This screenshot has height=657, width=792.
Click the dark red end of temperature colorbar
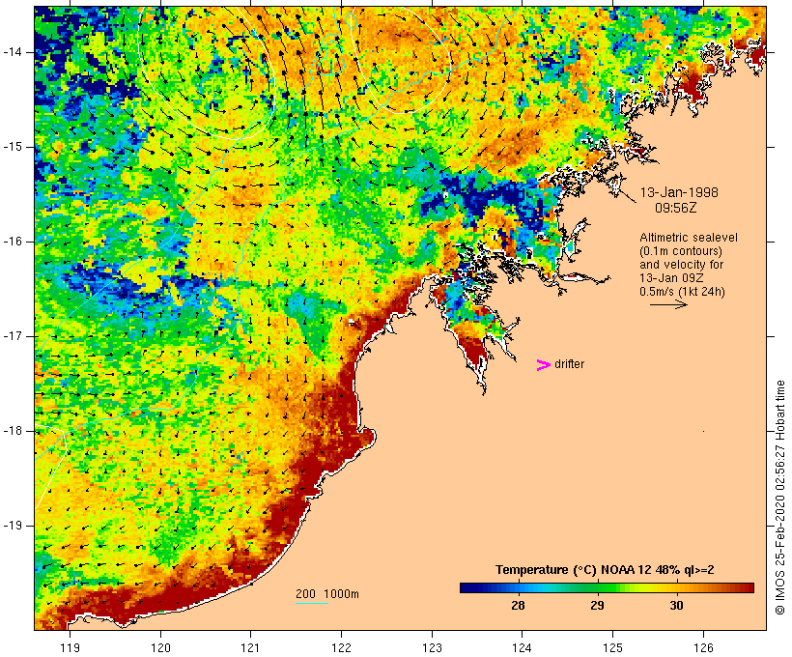click(x=747, y=587)
